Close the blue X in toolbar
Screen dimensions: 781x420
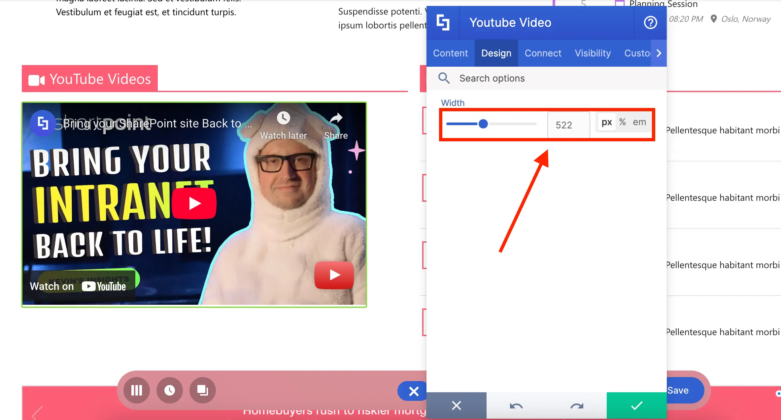coord(413,391)
